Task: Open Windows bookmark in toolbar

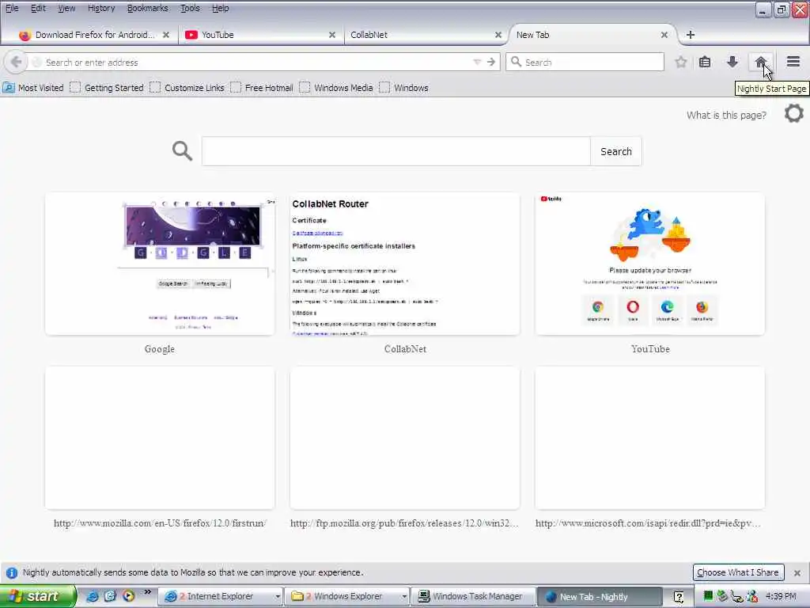Action: coord(404,88)
